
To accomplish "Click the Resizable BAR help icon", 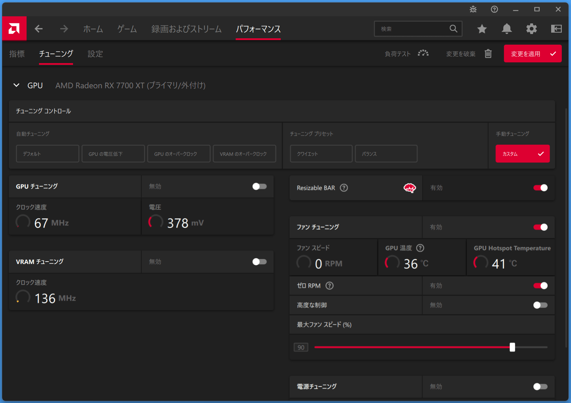I will pos(344,188).
